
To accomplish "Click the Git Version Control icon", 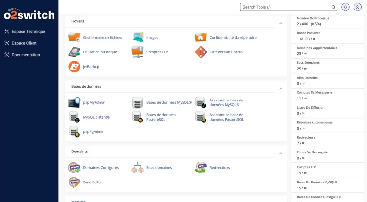I will pos(201,52).
